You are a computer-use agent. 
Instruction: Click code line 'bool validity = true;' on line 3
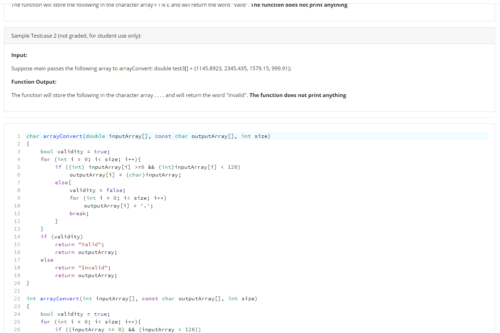75,152
